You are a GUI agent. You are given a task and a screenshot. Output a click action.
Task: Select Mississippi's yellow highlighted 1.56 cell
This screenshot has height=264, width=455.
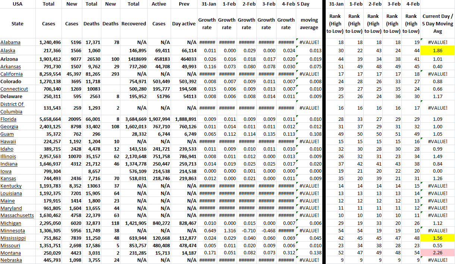coord(437,238)
